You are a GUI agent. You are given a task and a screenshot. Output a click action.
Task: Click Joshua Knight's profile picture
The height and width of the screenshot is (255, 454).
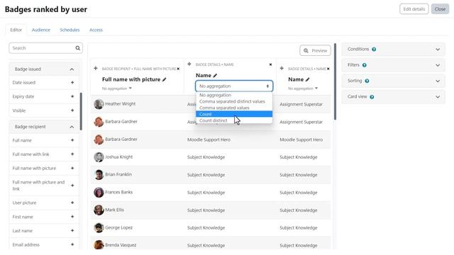(99, 157)
